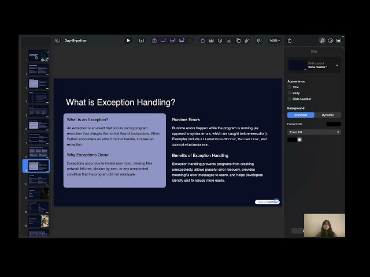Open the Document inspector icon
The image size is (370, 277).
click(339, 40)
